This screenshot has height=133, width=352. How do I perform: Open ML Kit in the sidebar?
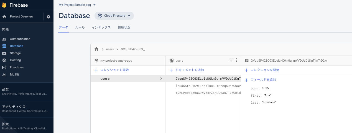[x=14, y=75]
